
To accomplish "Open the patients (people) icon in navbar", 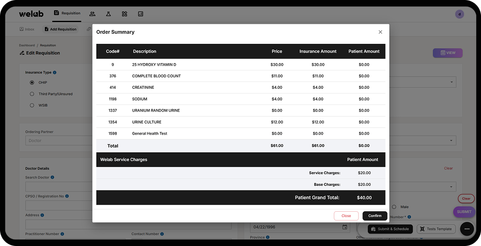I will [x=92, y=14].
